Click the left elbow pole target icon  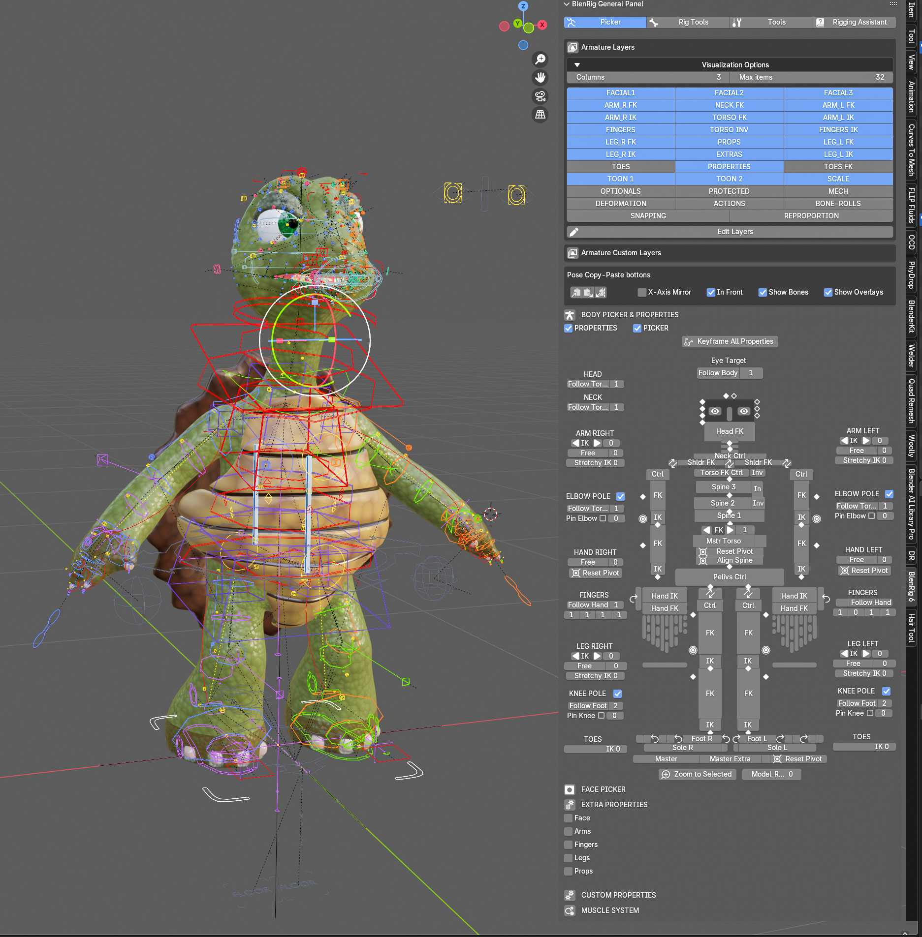817,518
